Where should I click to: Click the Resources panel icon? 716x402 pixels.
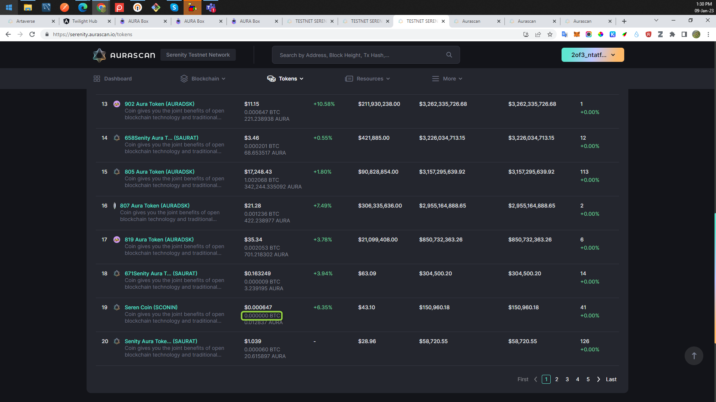point(349,79)
